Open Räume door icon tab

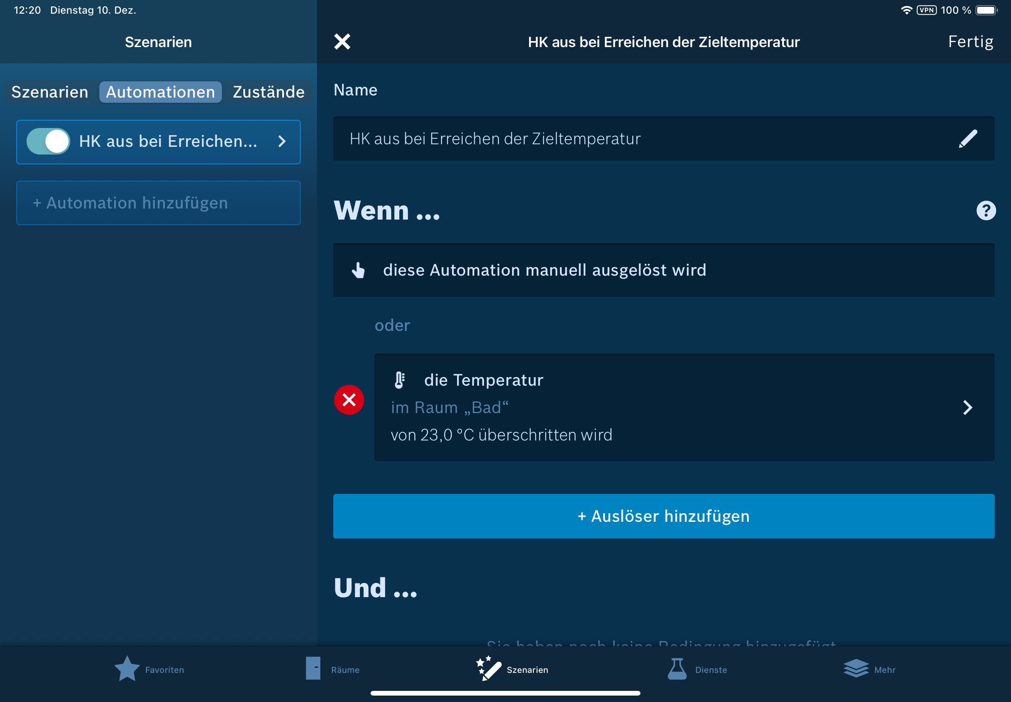[x=313, y=669]
